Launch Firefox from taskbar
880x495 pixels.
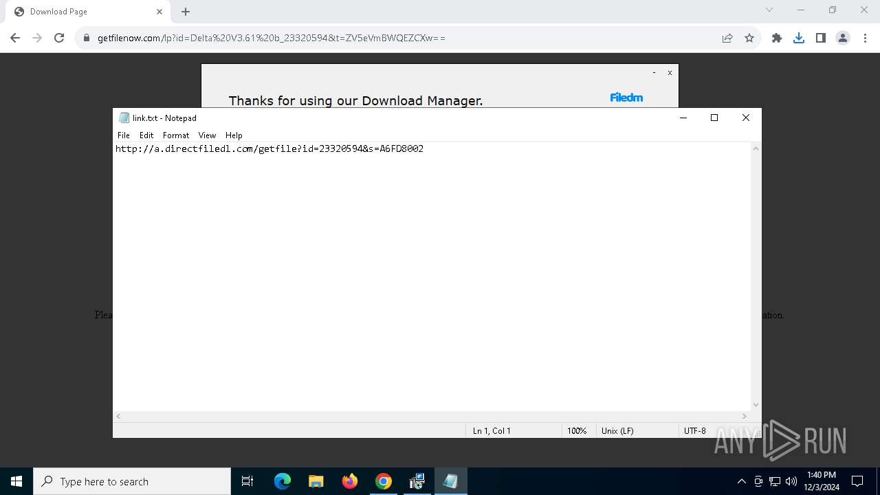click(350, 481)
